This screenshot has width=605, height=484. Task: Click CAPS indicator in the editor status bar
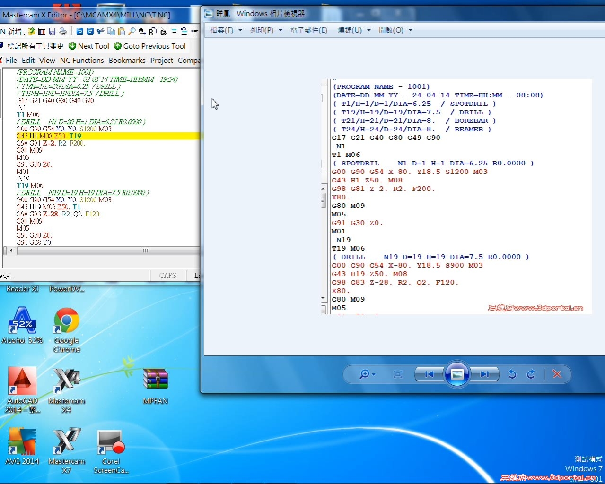(167, 275)
